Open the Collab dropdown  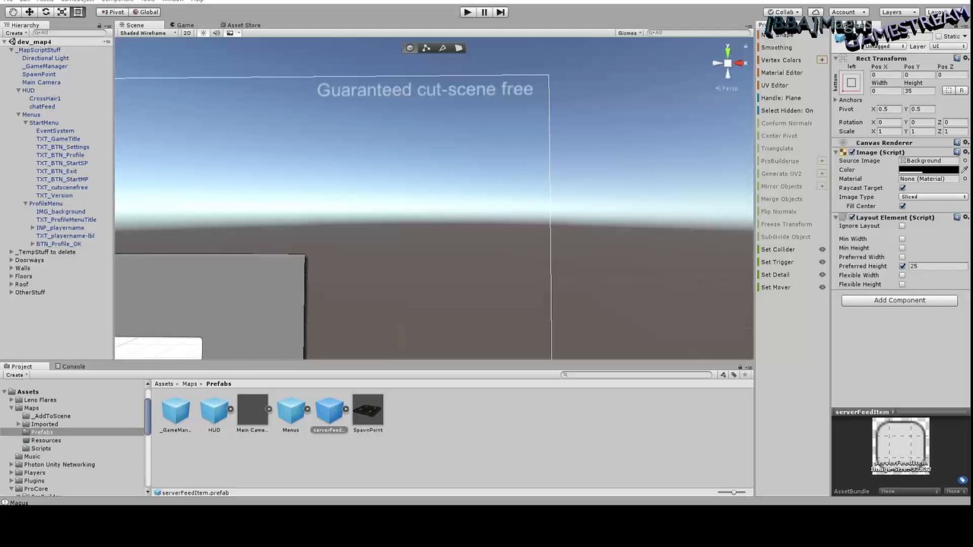(x=784, y=12)
